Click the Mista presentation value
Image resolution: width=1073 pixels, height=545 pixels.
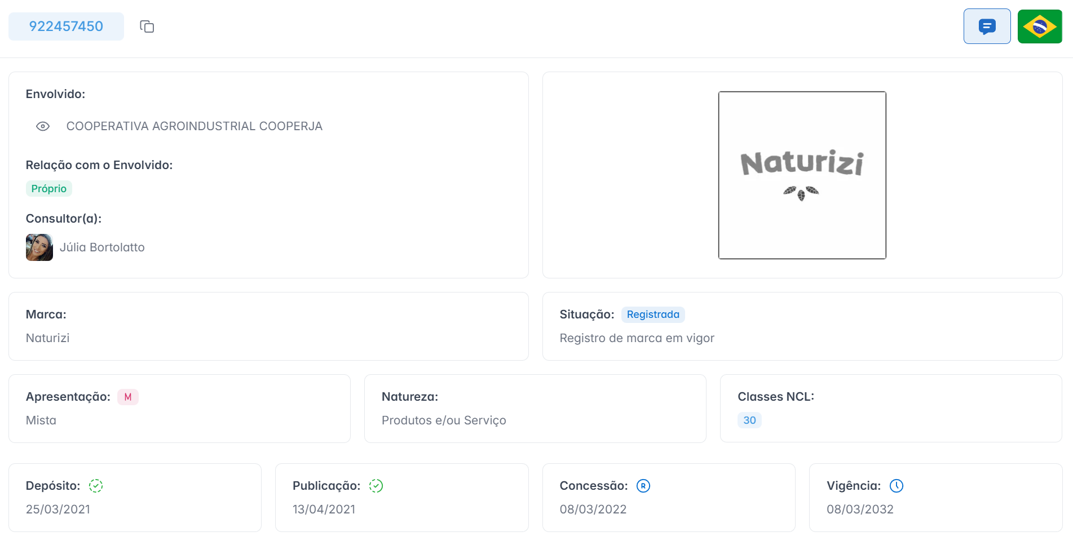[41, 420]
